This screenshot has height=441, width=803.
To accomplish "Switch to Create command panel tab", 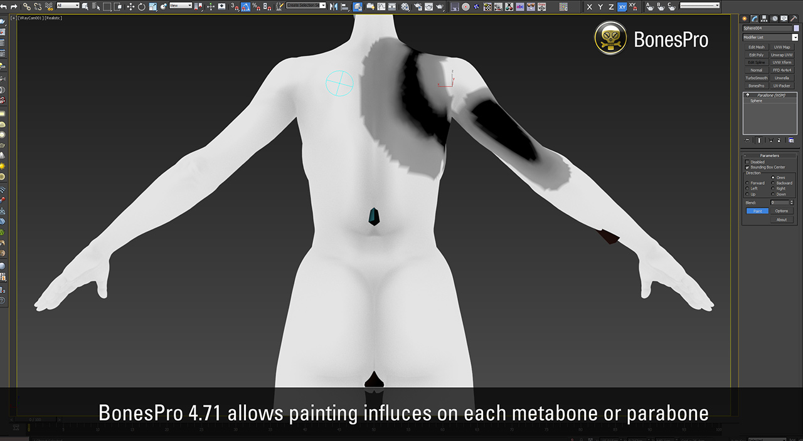I will [745, 18].
